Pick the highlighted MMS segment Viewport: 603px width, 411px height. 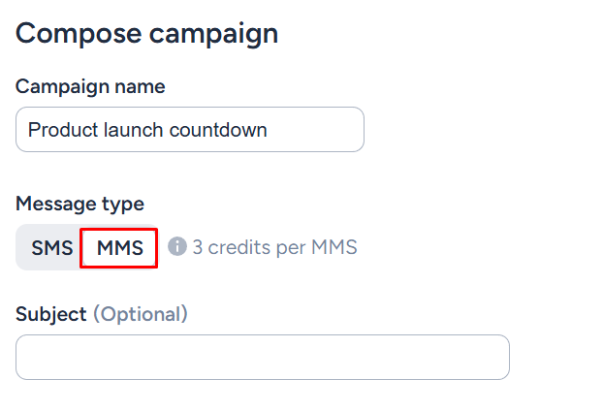(x=119, y=248)
